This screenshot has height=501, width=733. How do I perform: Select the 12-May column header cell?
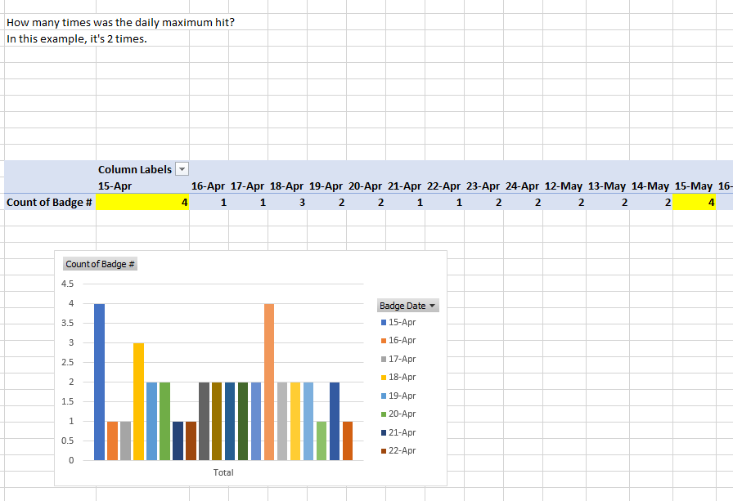pos(564,186)
